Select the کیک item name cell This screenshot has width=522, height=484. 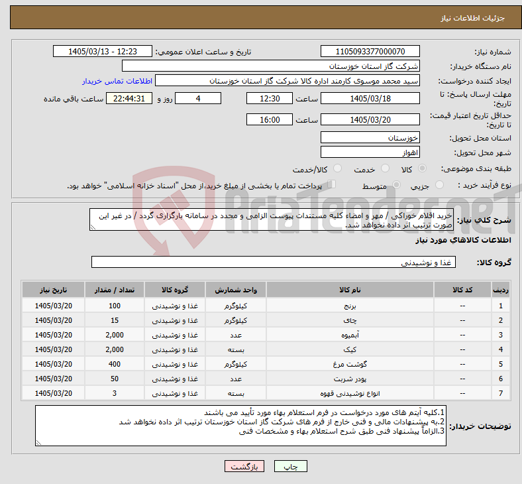point(350,349)
